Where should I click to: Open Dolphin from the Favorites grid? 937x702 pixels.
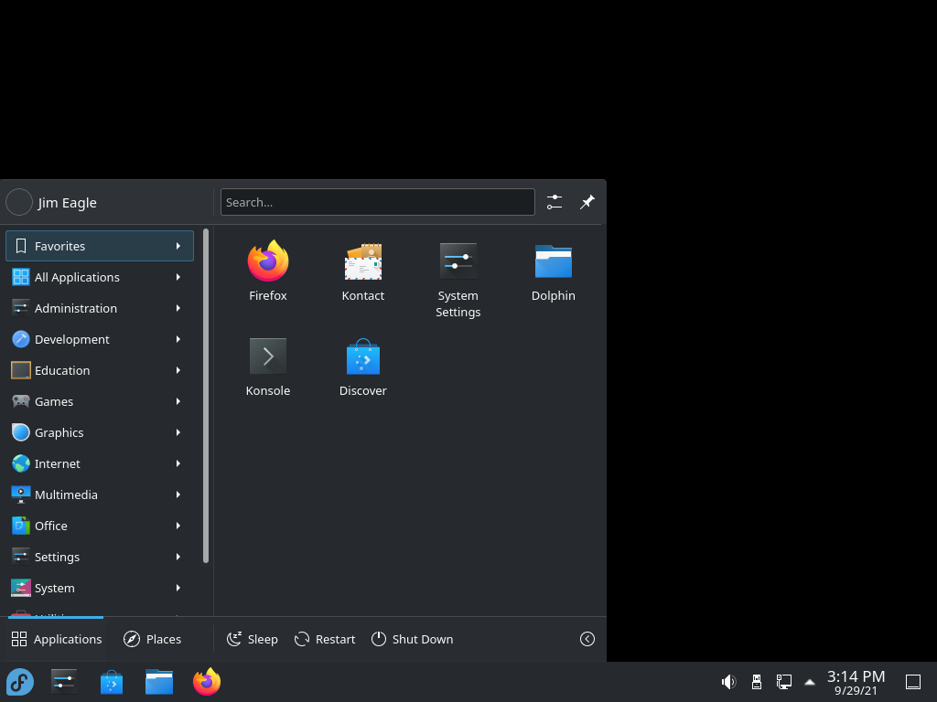coord(554,271)
